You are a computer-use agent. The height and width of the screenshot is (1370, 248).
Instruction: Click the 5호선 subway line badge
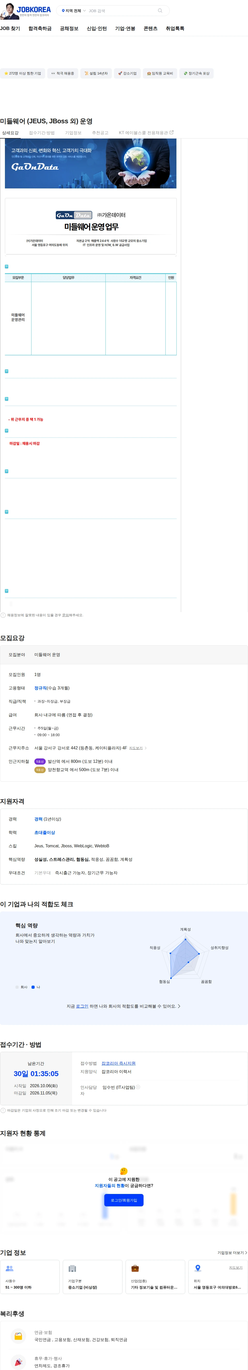[x=40, y=762]
